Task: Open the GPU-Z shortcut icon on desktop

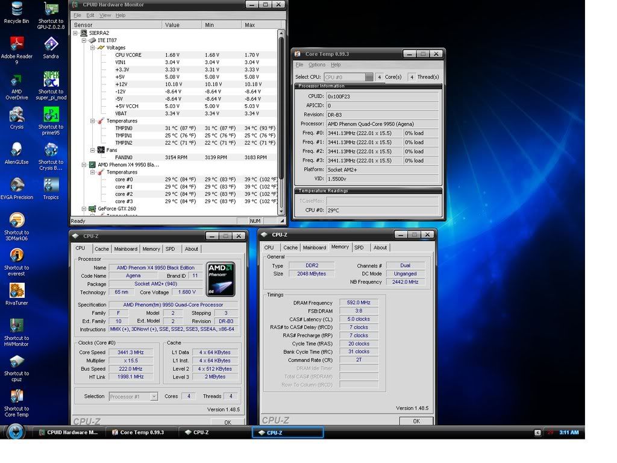Action: point(51,15)
